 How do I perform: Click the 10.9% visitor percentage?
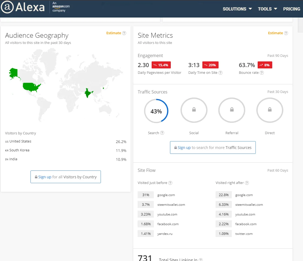click(121, 159)
